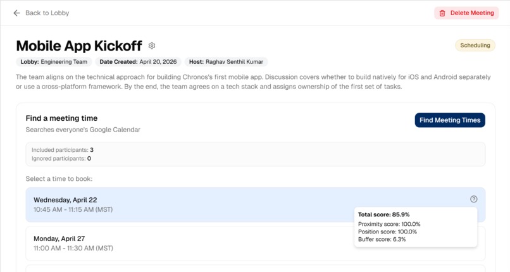Click Total score: 85.9% in tooltip
This screenshot has height=272, width=510.
[384, 214]
